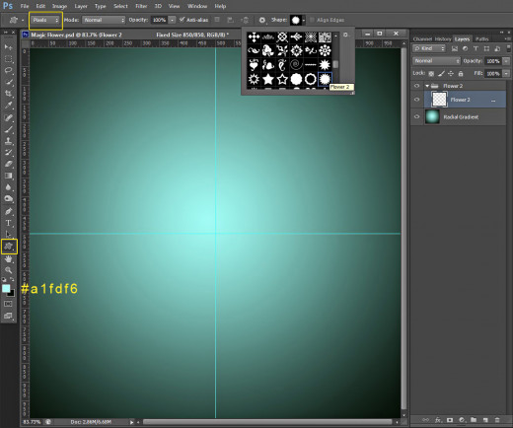Open shape picker gear menu
The image size is (513, 428).
click(x=345, y=35)
